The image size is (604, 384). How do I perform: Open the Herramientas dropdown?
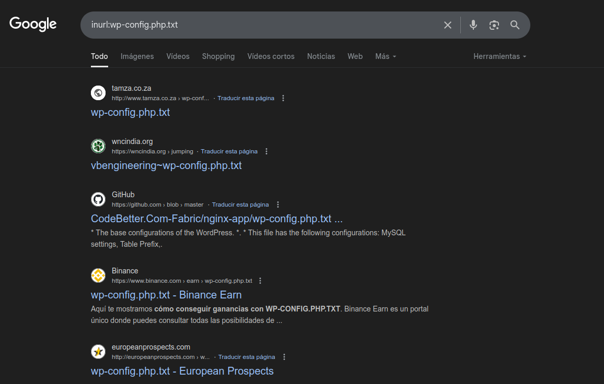point(500,56)
